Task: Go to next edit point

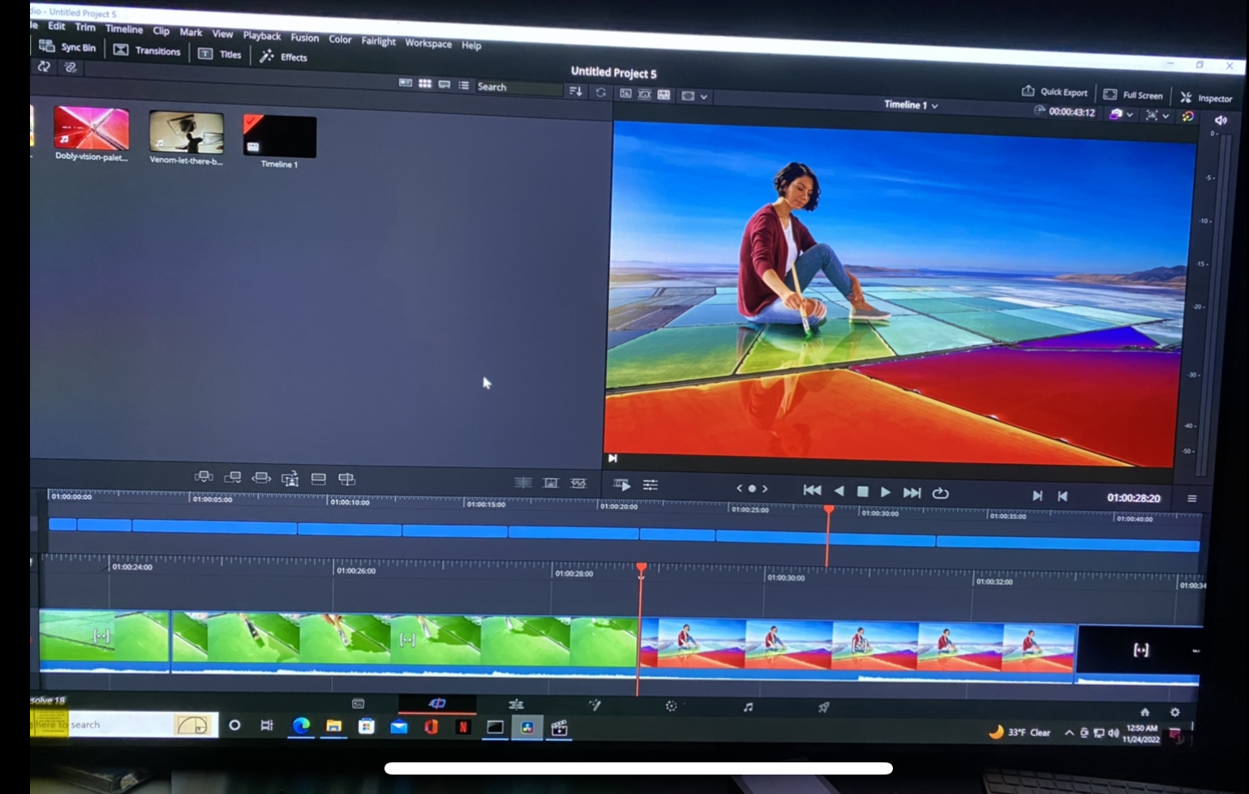Action: click(1037, 496)
